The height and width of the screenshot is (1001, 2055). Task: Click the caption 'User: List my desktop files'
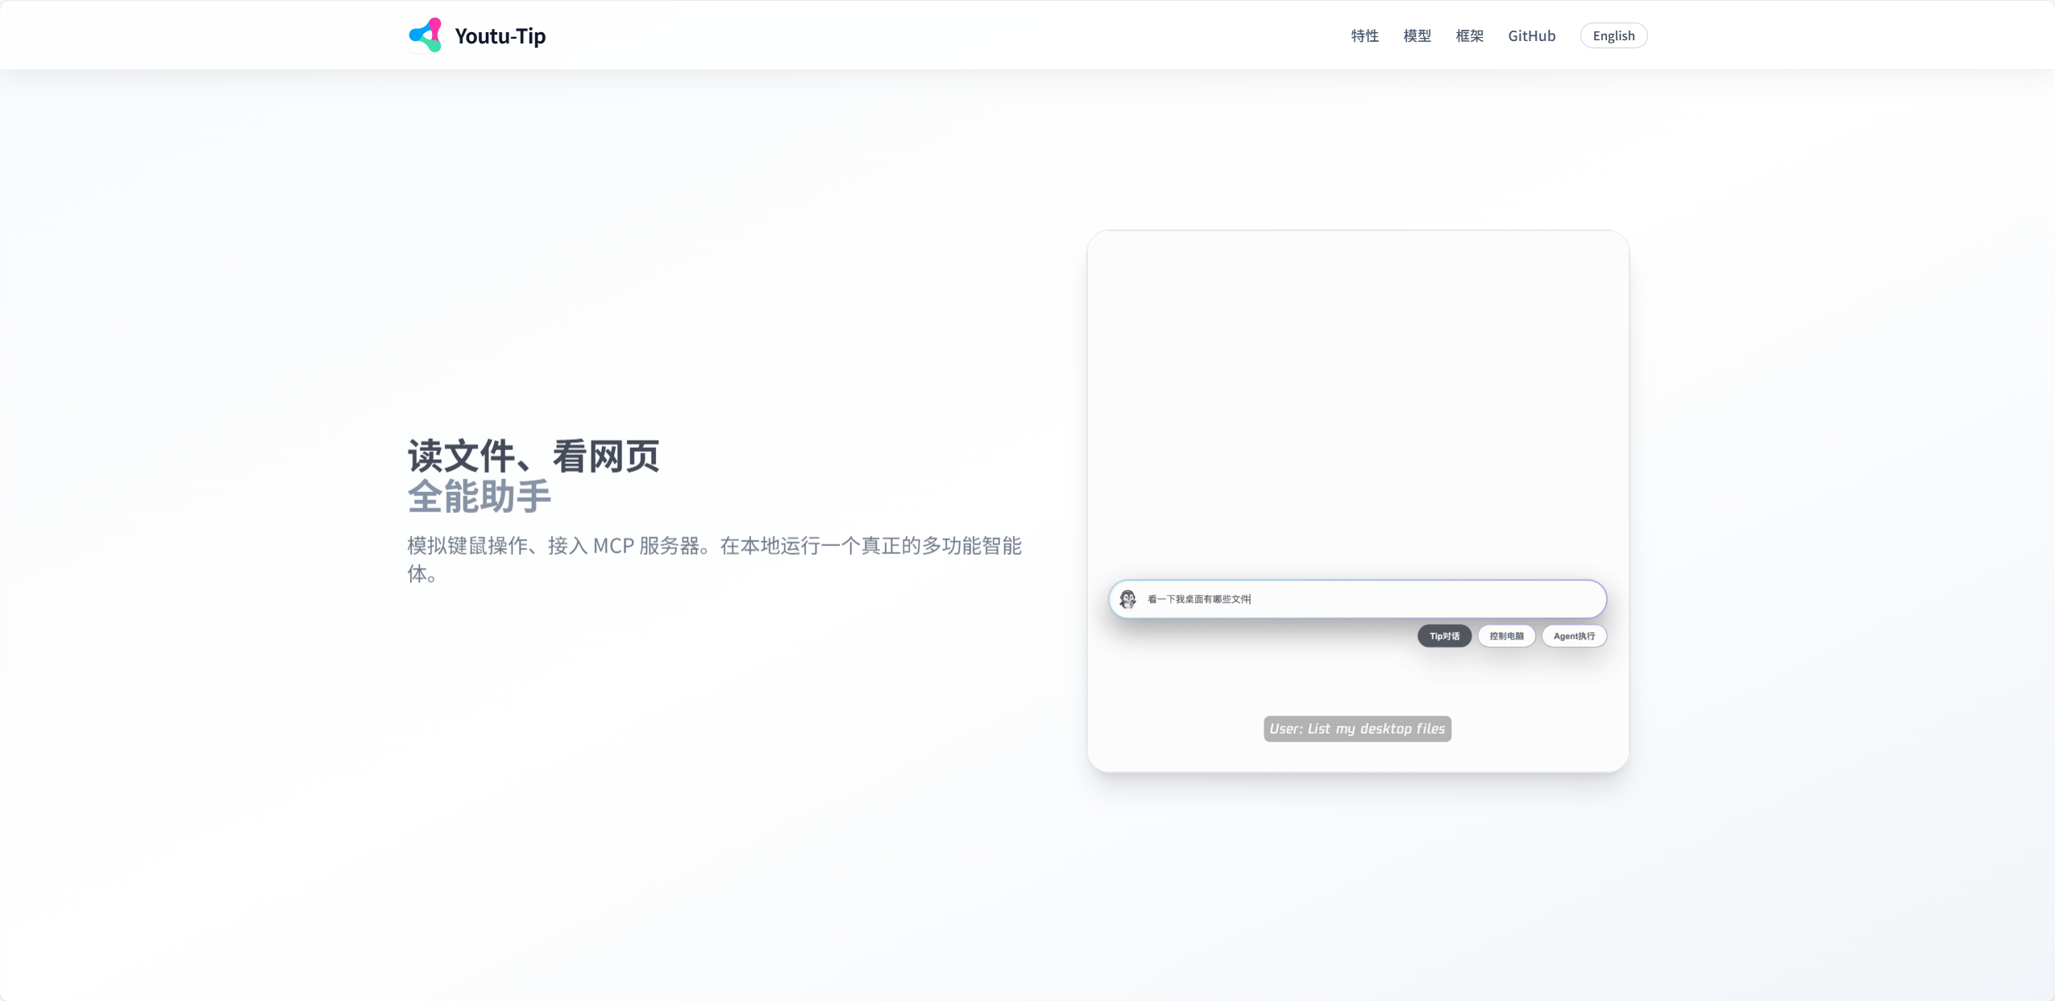1357,729
